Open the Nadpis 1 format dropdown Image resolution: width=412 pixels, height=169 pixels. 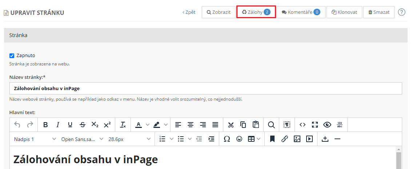35,139
